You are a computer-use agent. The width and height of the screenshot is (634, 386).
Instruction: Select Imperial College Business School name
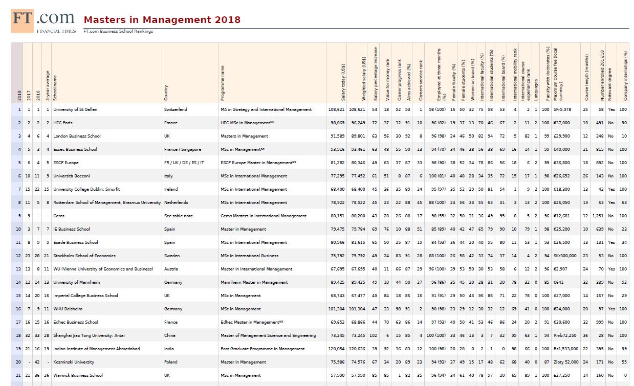point(85,296)
